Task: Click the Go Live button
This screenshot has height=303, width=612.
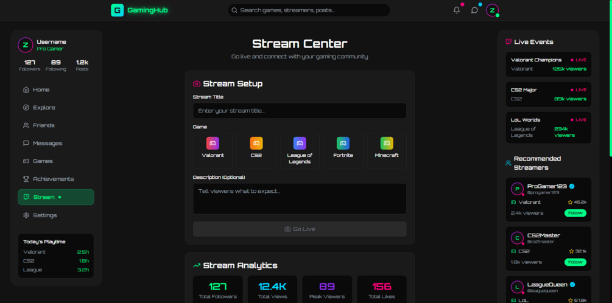Action: [x=300, y=229]
